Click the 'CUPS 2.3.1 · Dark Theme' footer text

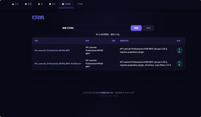click(x=109, y=96)
